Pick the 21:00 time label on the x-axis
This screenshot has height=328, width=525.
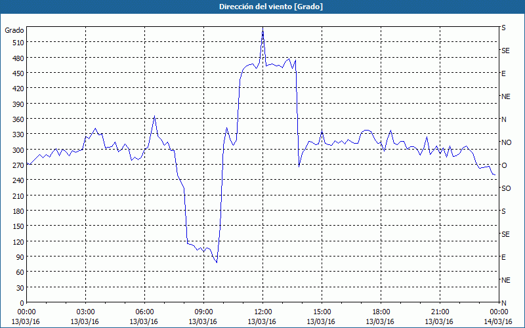(440, 312)
